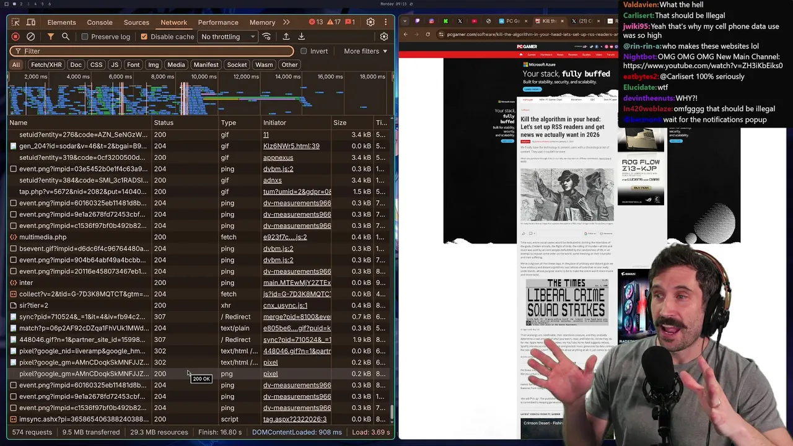
Task: Filter requests by JS type
Action: (114, 64)
